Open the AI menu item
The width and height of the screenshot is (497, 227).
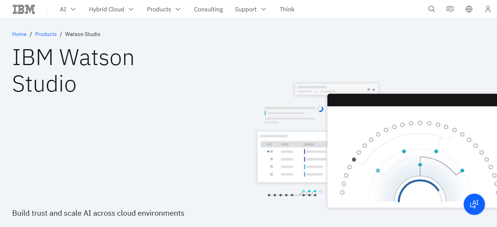pos(63,9)
